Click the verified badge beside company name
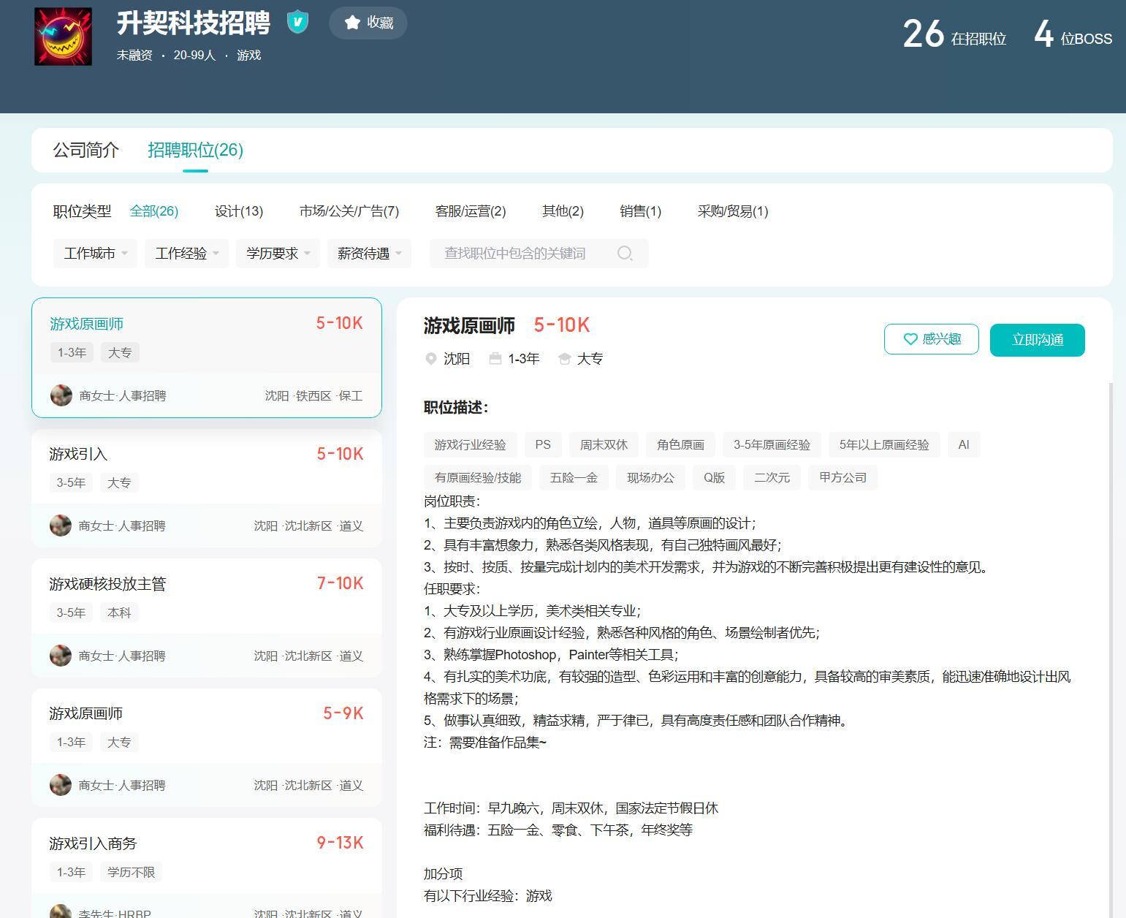The height and width of the screenshot is (918, 1126). 297,22
